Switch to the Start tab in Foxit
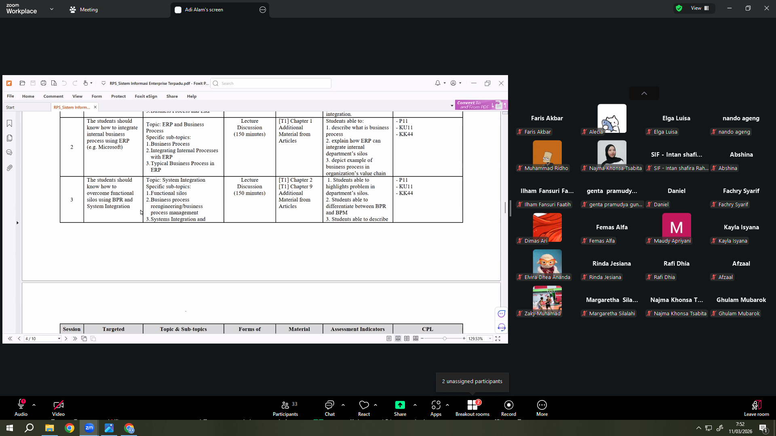The width and height of the screenshot is (776, 436). (x=27, y=107)
